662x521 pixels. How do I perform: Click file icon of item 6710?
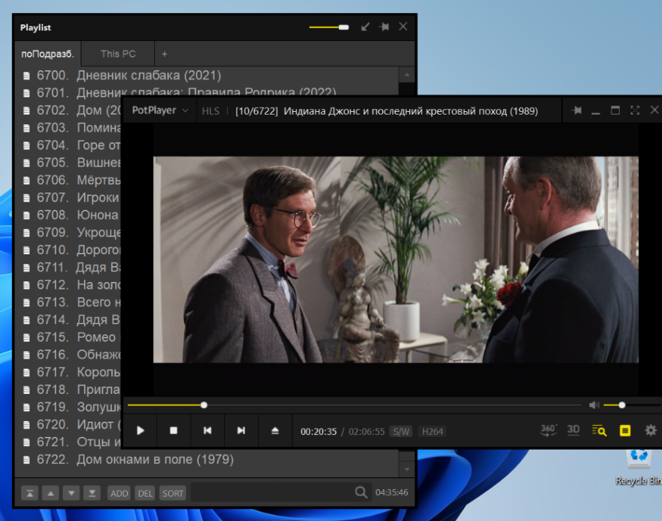pos(26,250)
